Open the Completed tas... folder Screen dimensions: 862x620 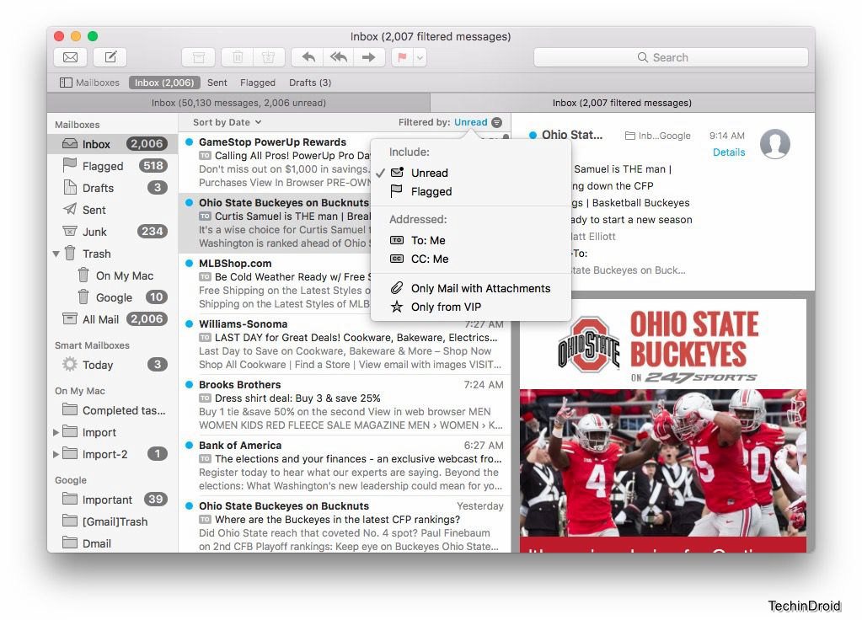(x=113, y=410)
